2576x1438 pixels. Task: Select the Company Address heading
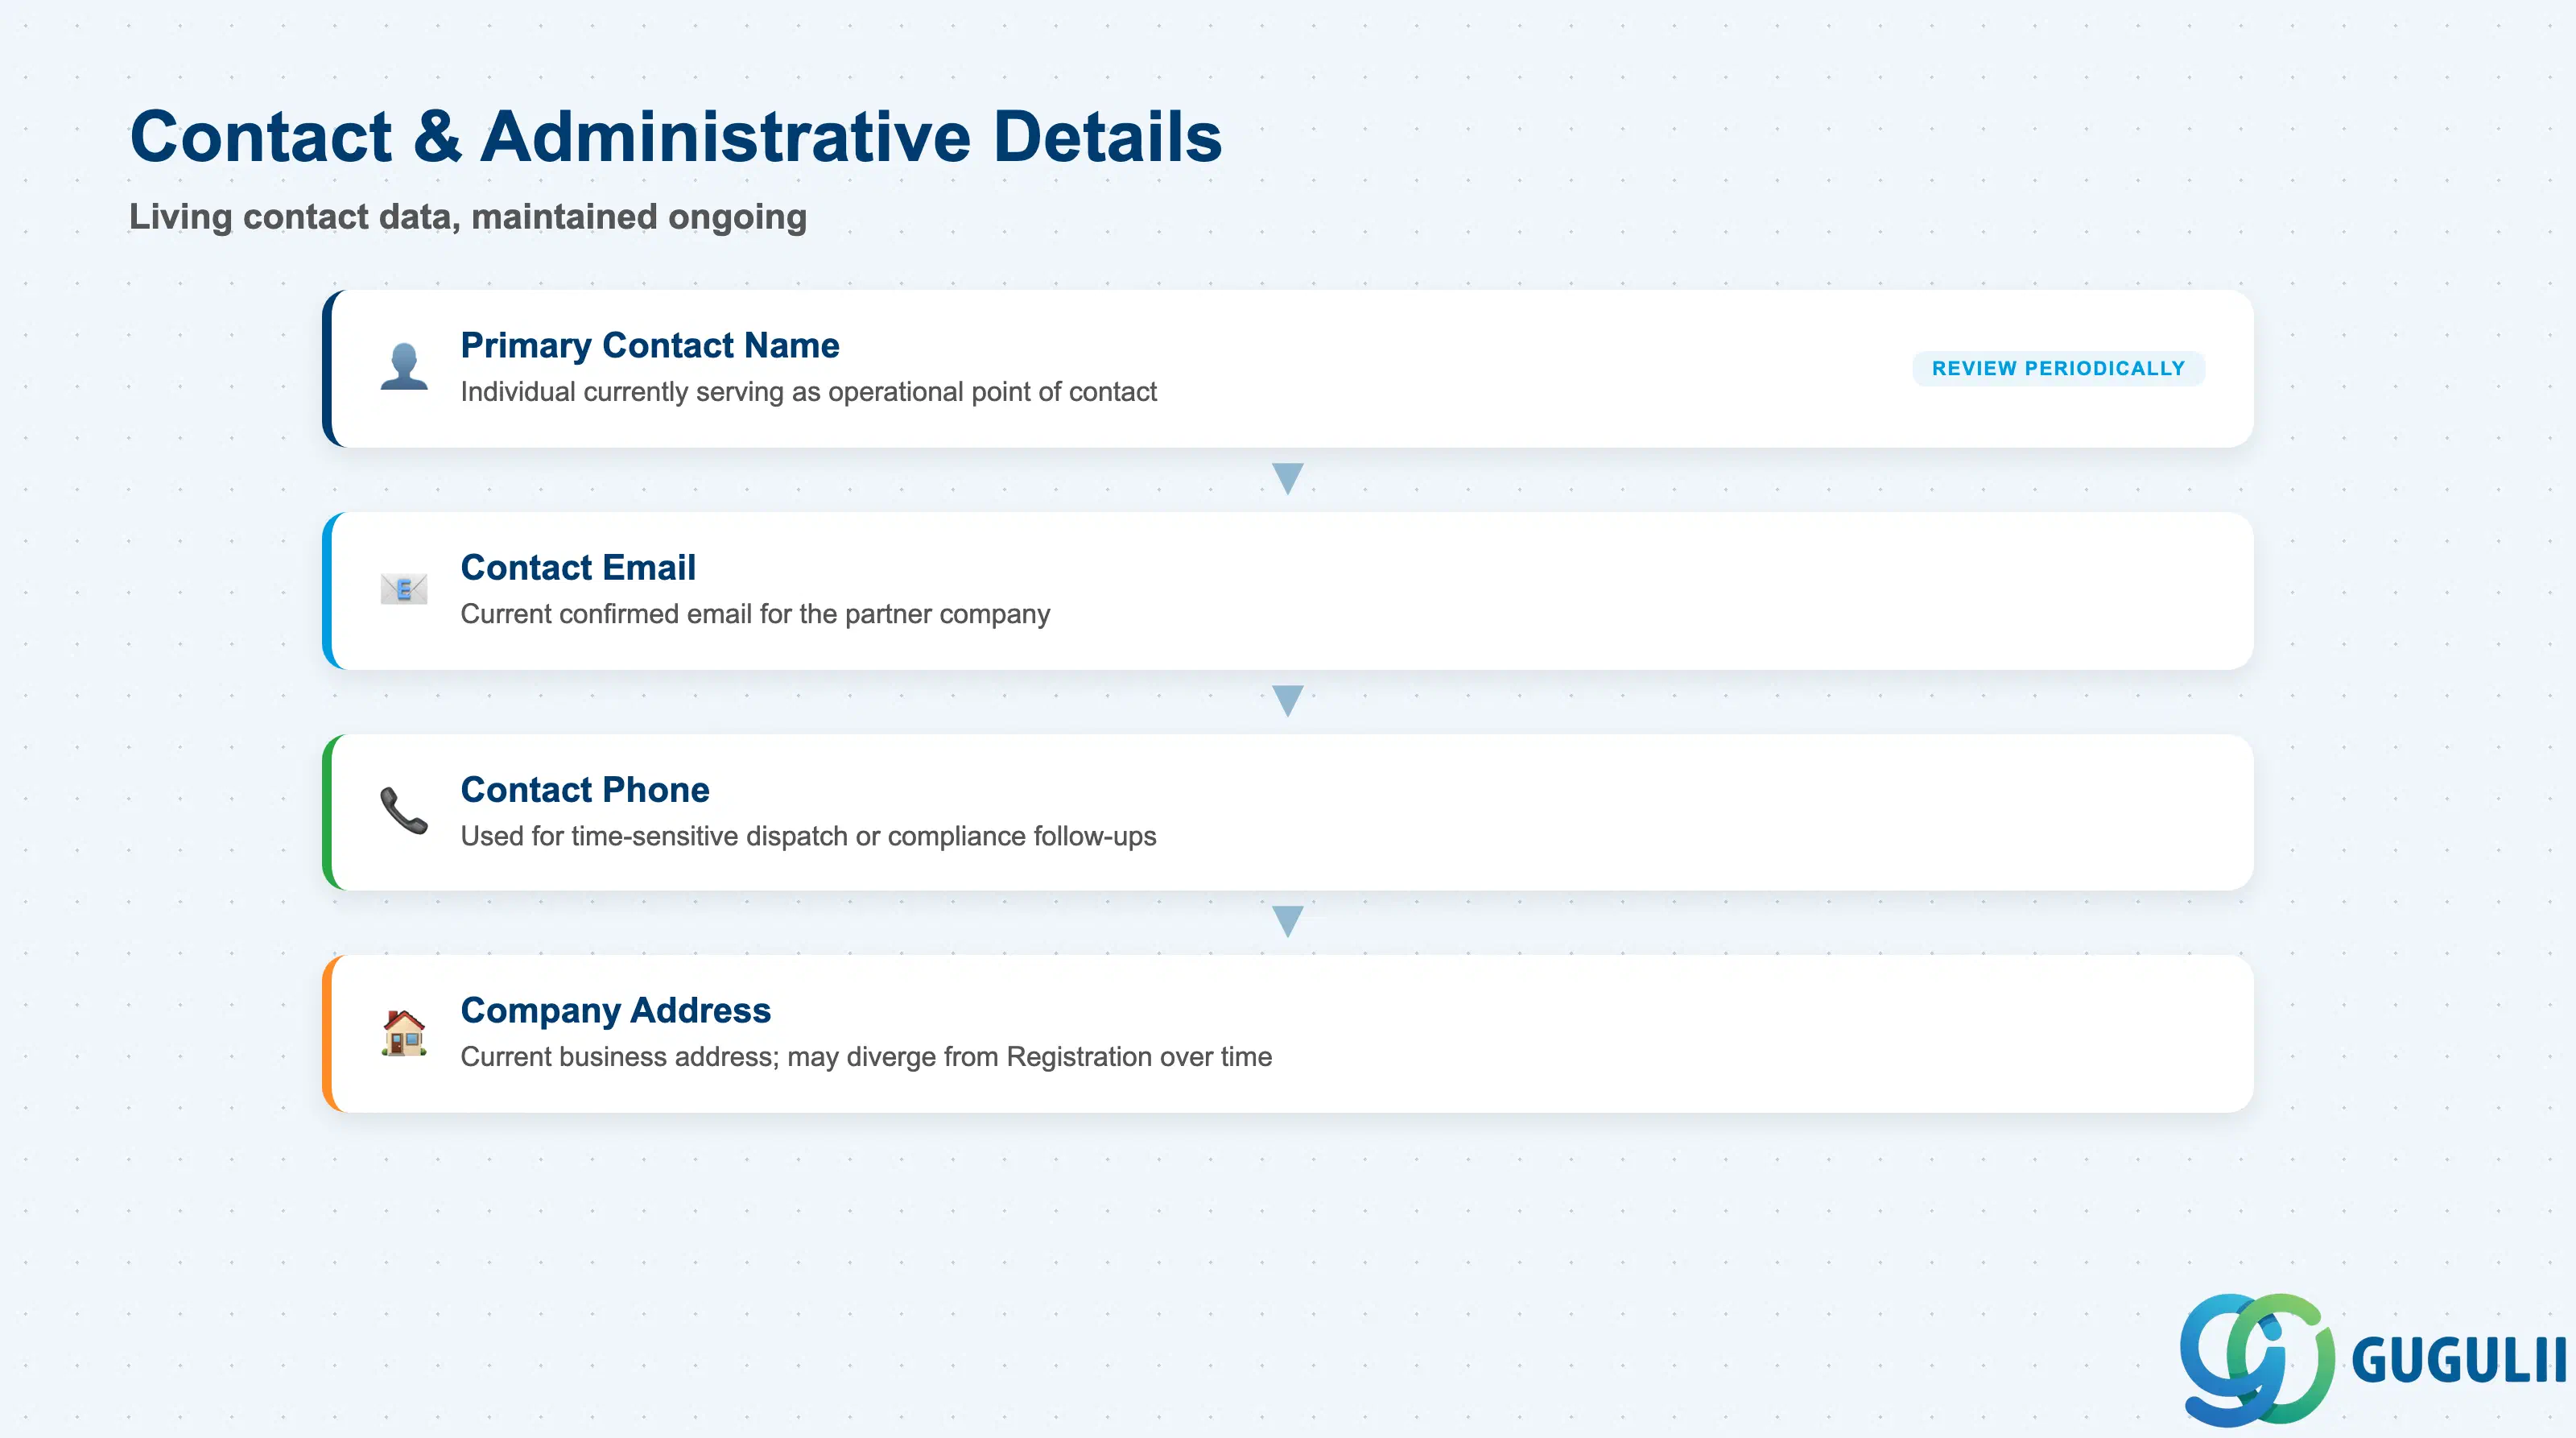point(616,1010)
